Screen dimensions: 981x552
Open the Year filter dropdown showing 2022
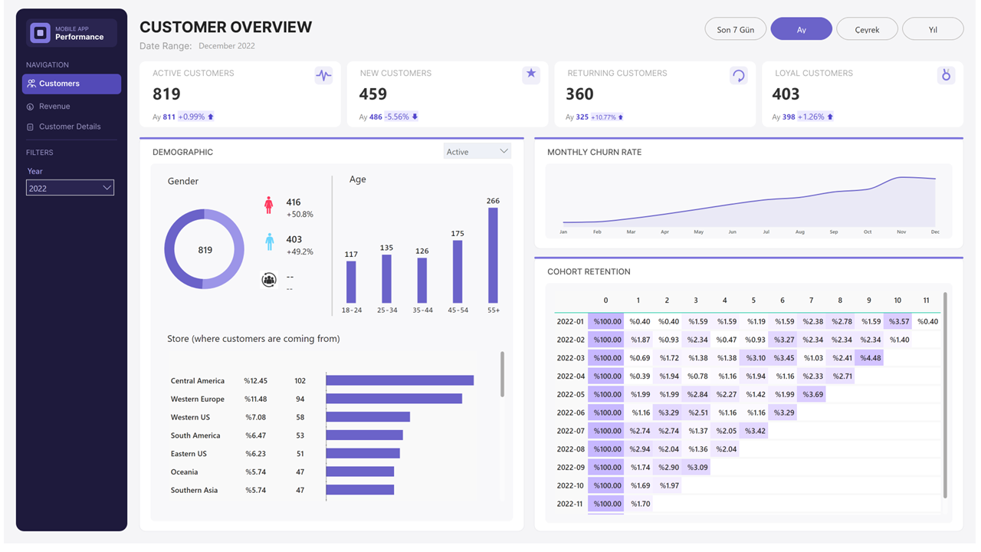coord(70,187)
